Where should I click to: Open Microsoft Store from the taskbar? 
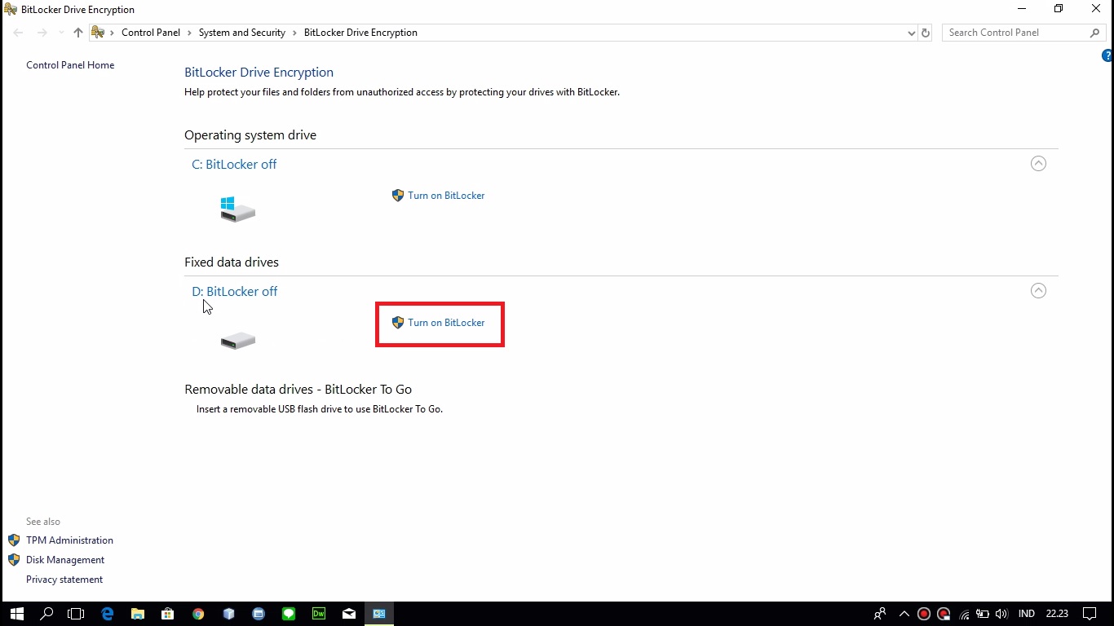(x=167, y=614)
